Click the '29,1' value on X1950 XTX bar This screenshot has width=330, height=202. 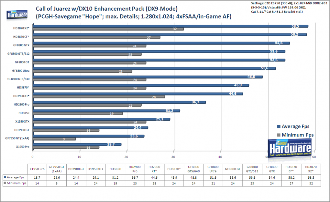click(159, 119)
